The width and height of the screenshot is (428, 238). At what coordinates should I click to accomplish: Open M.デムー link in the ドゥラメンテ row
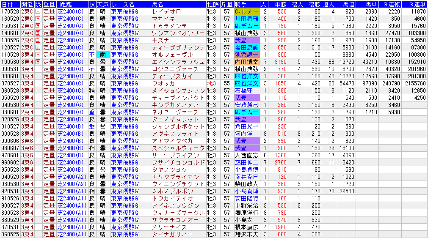tap(246, 26)
